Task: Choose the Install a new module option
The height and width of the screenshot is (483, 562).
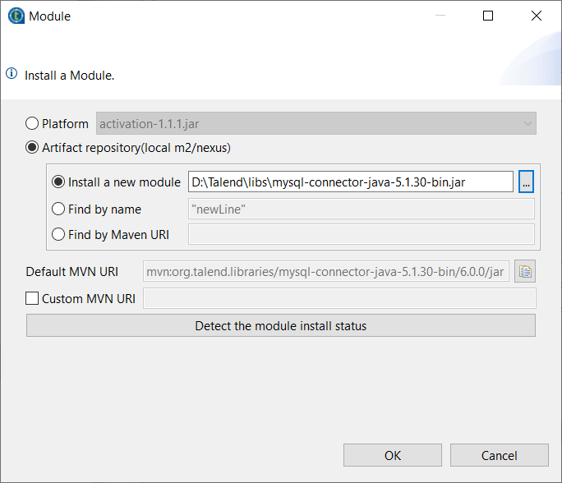Action: tap(59, 182)
